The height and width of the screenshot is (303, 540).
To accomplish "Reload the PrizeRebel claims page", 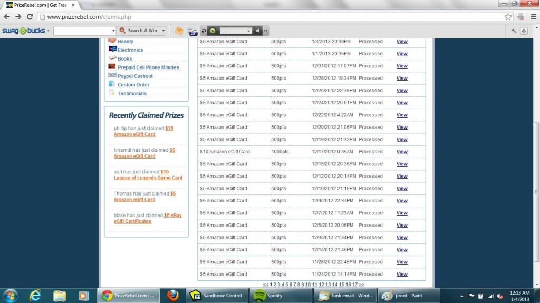I will point(30,17).
